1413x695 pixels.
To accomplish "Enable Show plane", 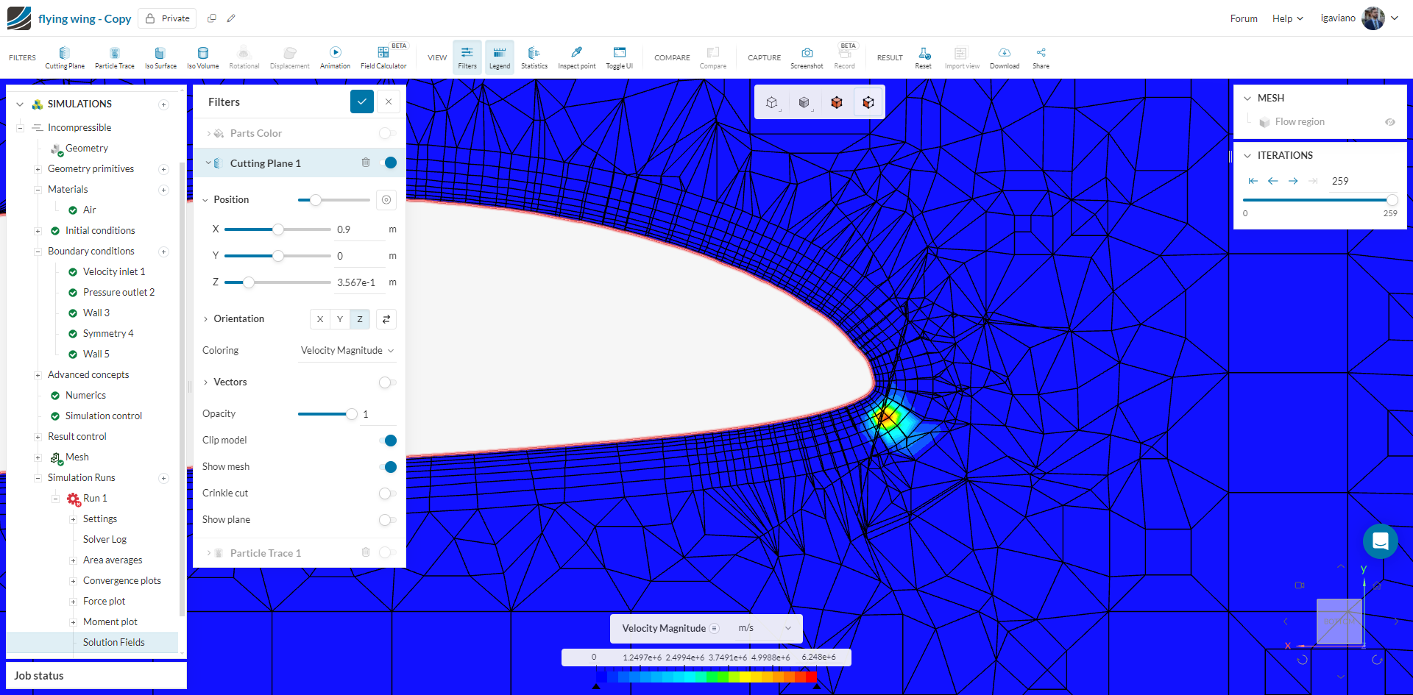I will click(388, 520).
